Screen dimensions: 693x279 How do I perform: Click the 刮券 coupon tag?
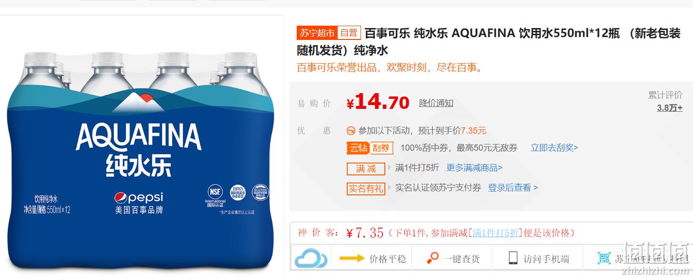[x=381, y=148]
